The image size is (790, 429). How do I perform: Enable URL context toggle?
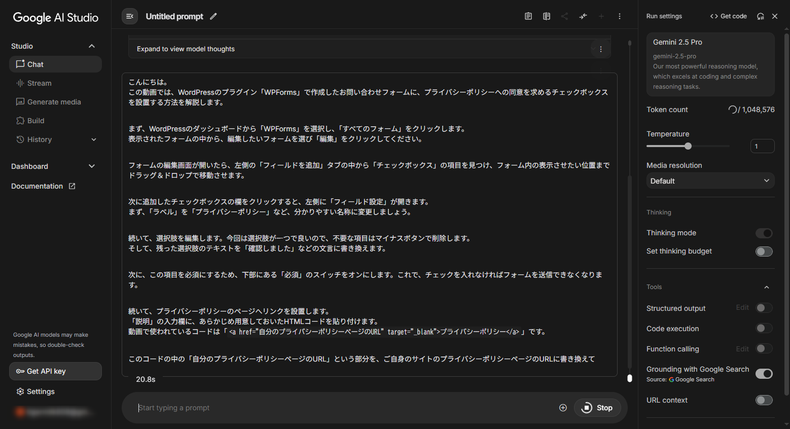[764, 400]
